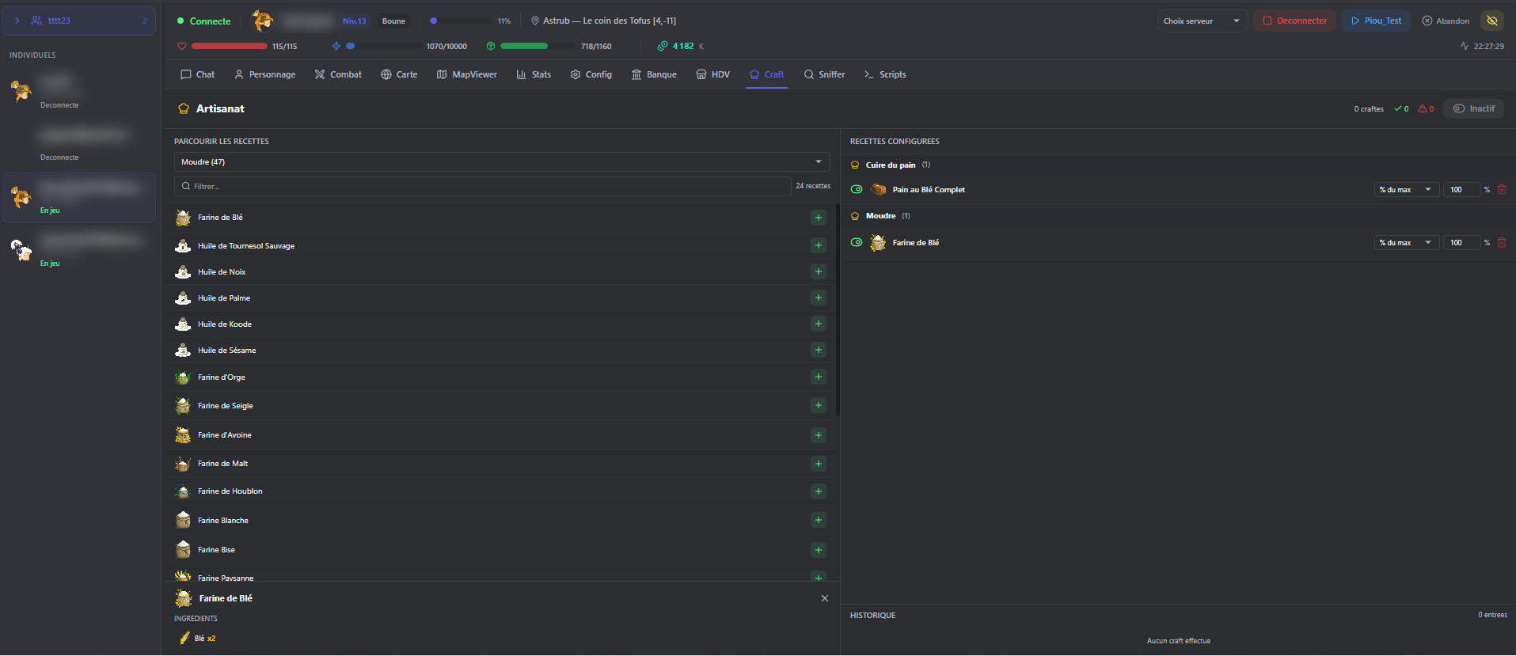This screenshot has height=656, width=1516.
Task: Add Farine de Blé recipe with plus icon
Action: [818, 218]
